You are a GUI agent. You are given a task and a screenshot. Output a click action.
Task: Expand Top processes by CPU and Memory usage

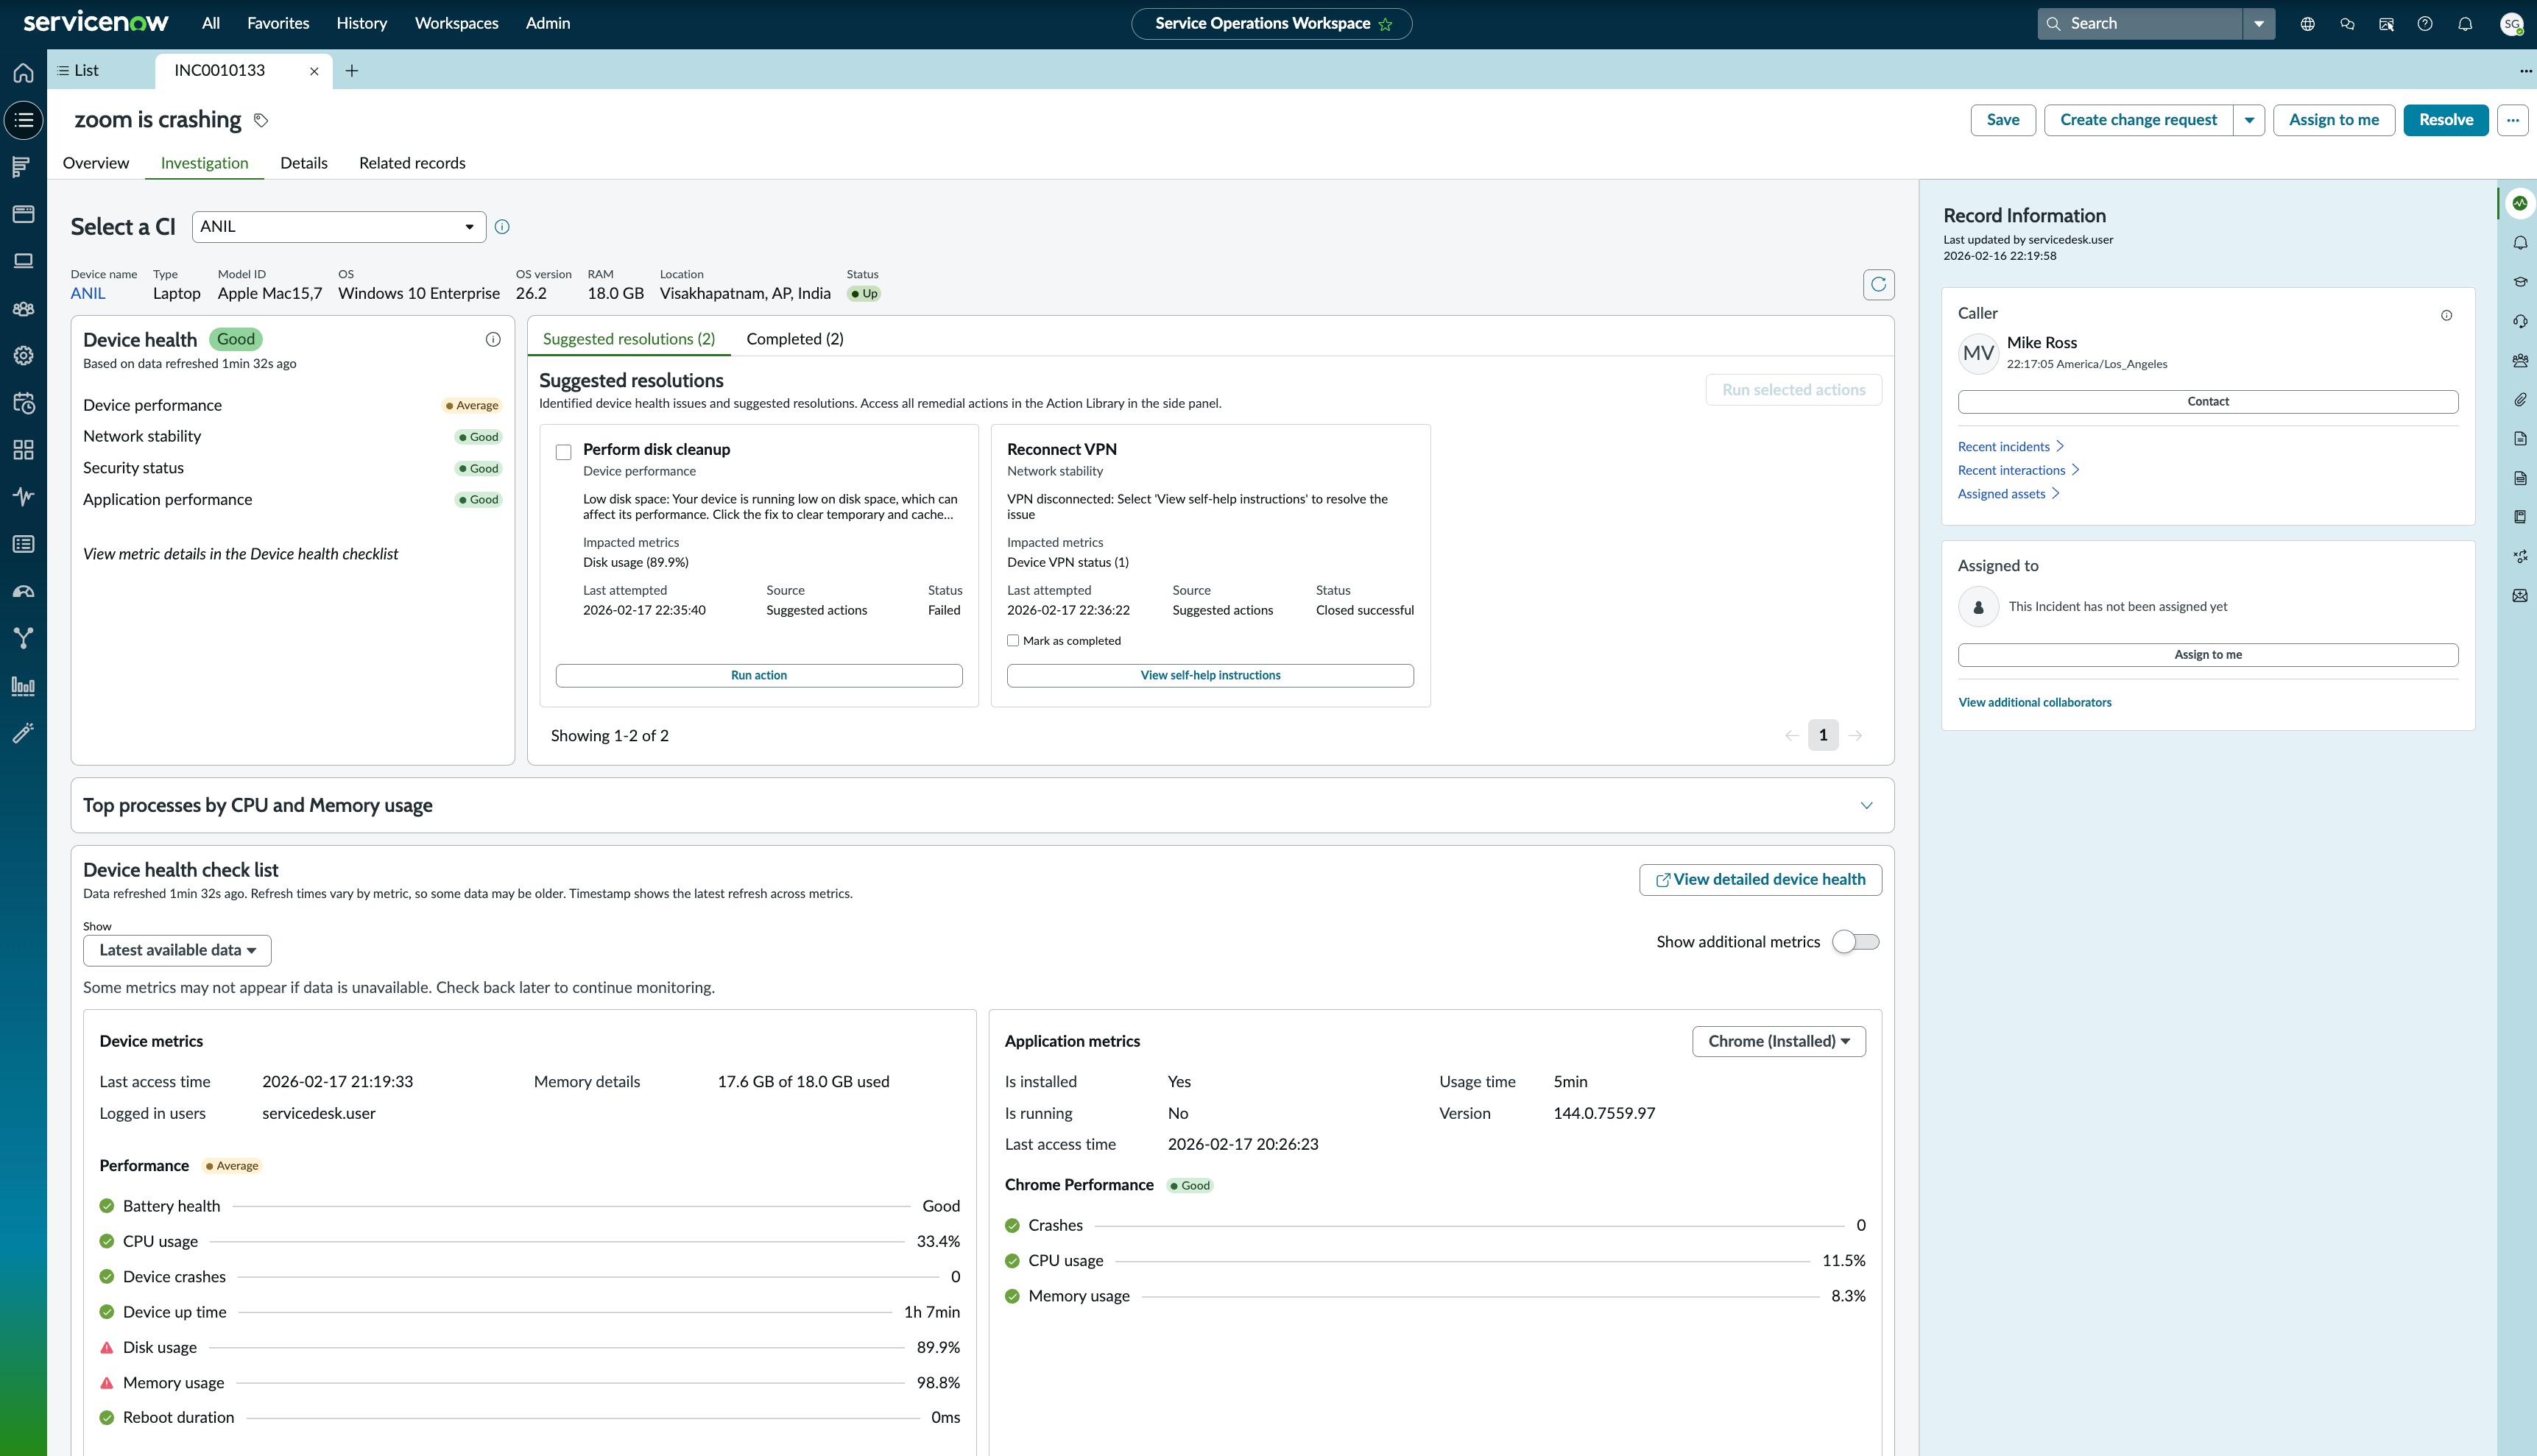coord(1866,806)
